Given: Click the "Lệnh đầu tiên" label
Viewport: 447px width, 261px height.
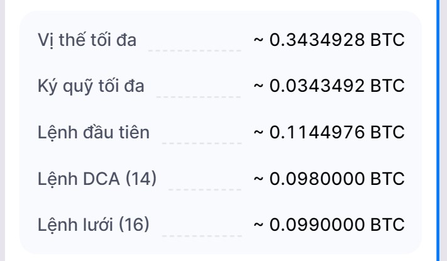Looking at the screenshot, I should (94, 132).
